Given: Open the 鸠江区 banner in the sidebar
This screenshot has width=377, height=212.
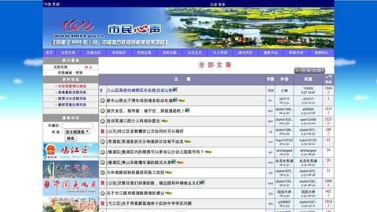Looking at the screenshot, I should click(x=71, y=151).
